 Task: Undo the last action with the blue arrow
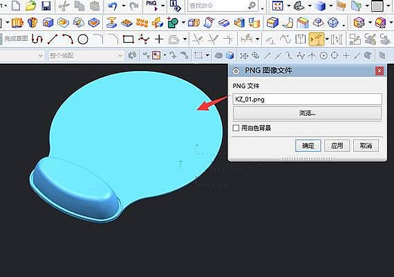click(113, 6)
